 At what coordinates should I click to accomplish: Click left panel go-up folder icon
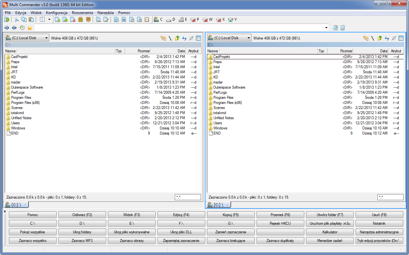coord(177,38)
